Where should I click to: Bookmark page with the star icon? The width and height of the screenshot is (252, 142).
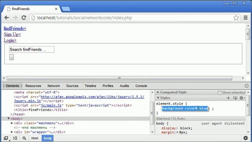[236, 17]
